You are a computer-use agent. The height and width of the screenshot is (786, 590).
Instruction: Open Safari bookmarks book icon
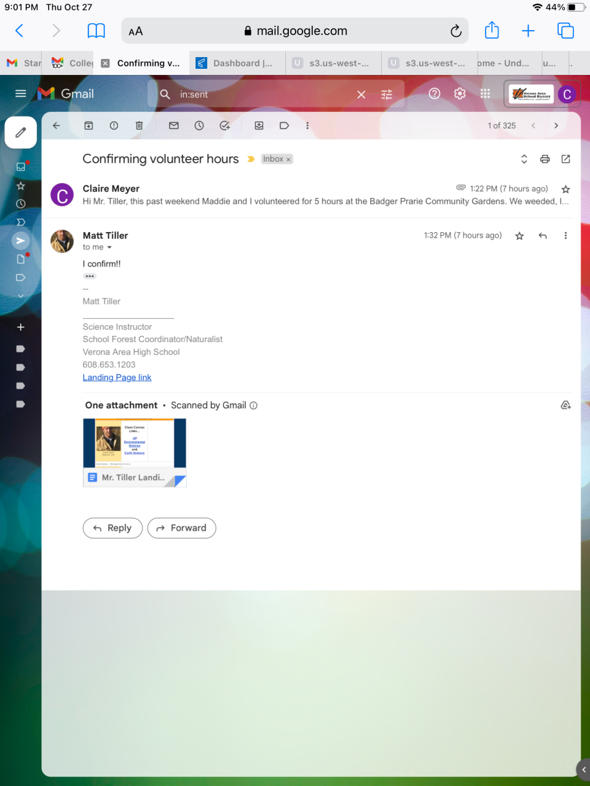[x=96, y=31]
